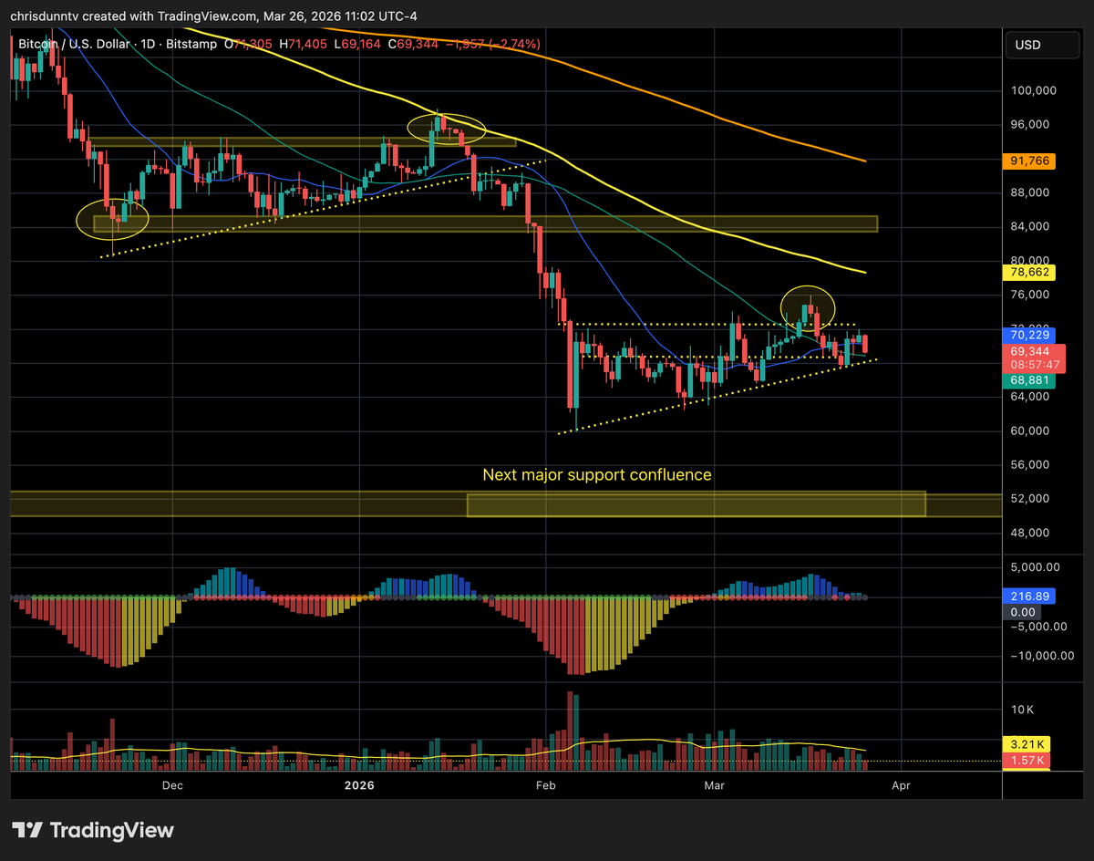1094x861 pixels.
Task: Click the 56,000 price axis label
Action: pyautogui.click(x=1031, y=464)
